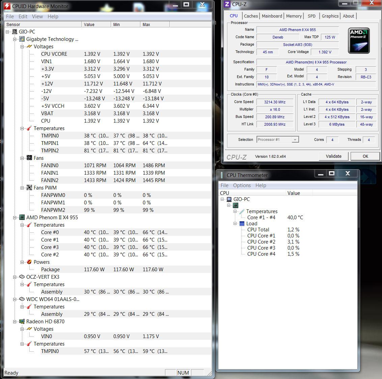Open the About tab in CPU-Z
382x379 pixels.
coord(348,16)
